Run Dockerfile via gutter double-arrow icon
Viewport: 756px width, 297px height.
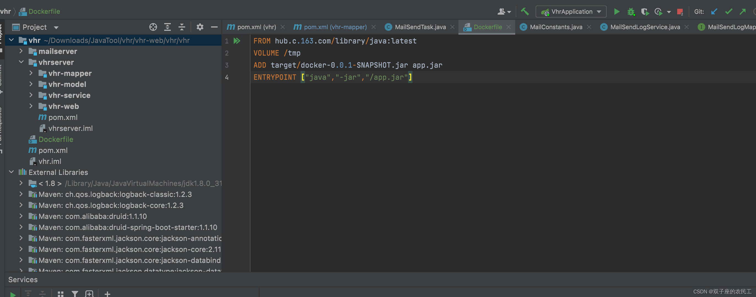pos(237,41)
